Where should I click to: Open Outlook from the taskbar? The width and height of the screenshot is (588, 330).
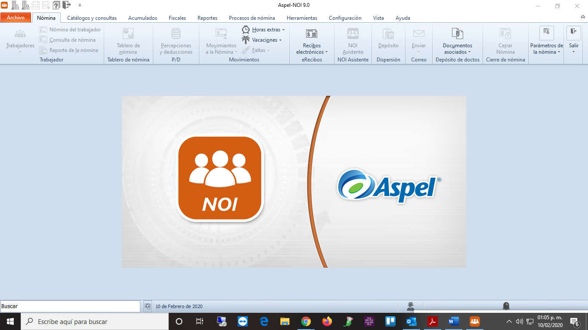412,321
